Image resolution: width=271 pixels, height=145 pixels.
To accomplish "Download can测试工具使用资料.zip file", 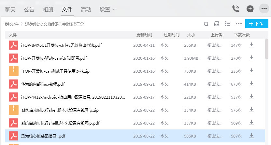I will [x=252, y=71].
